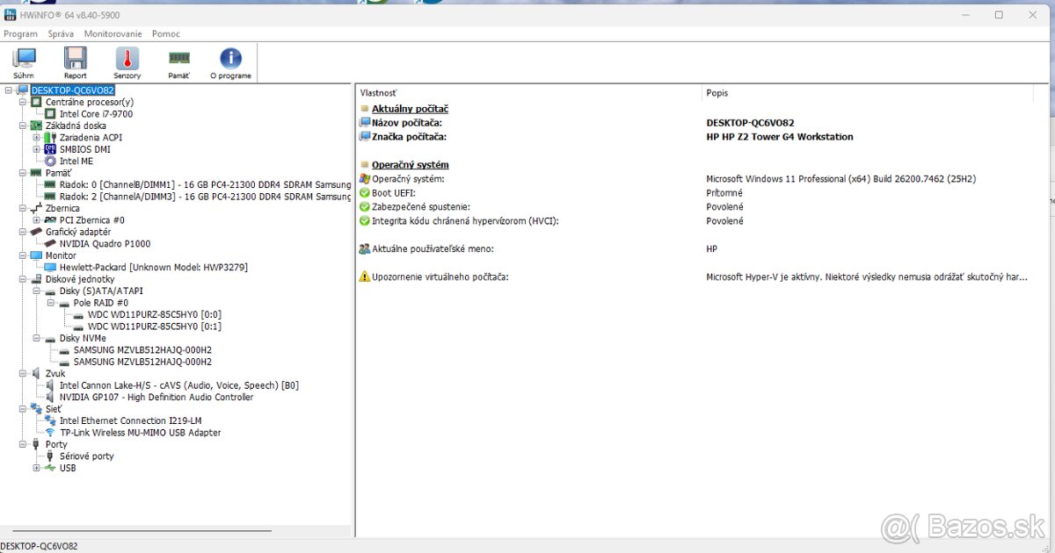Collapse the Centrálne procesor(y) tree node
Viewport: 1055px width, 553px height.
[23, 102]
